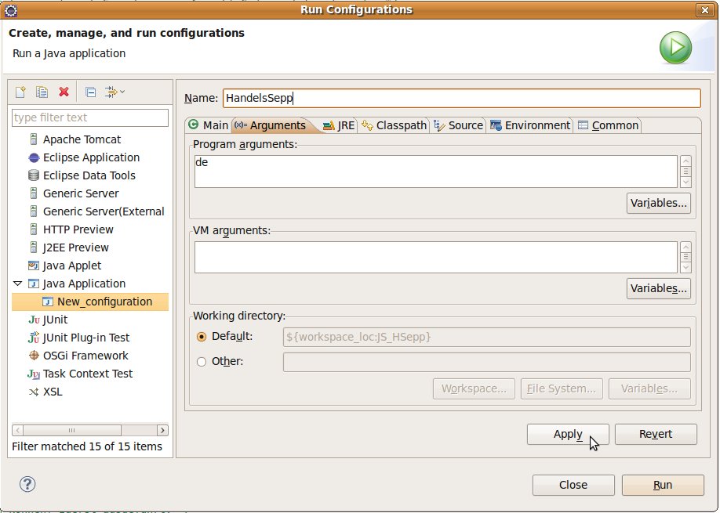Select Apache Tomcat in configuration list

pyautogui.click(x=82, y=139)
